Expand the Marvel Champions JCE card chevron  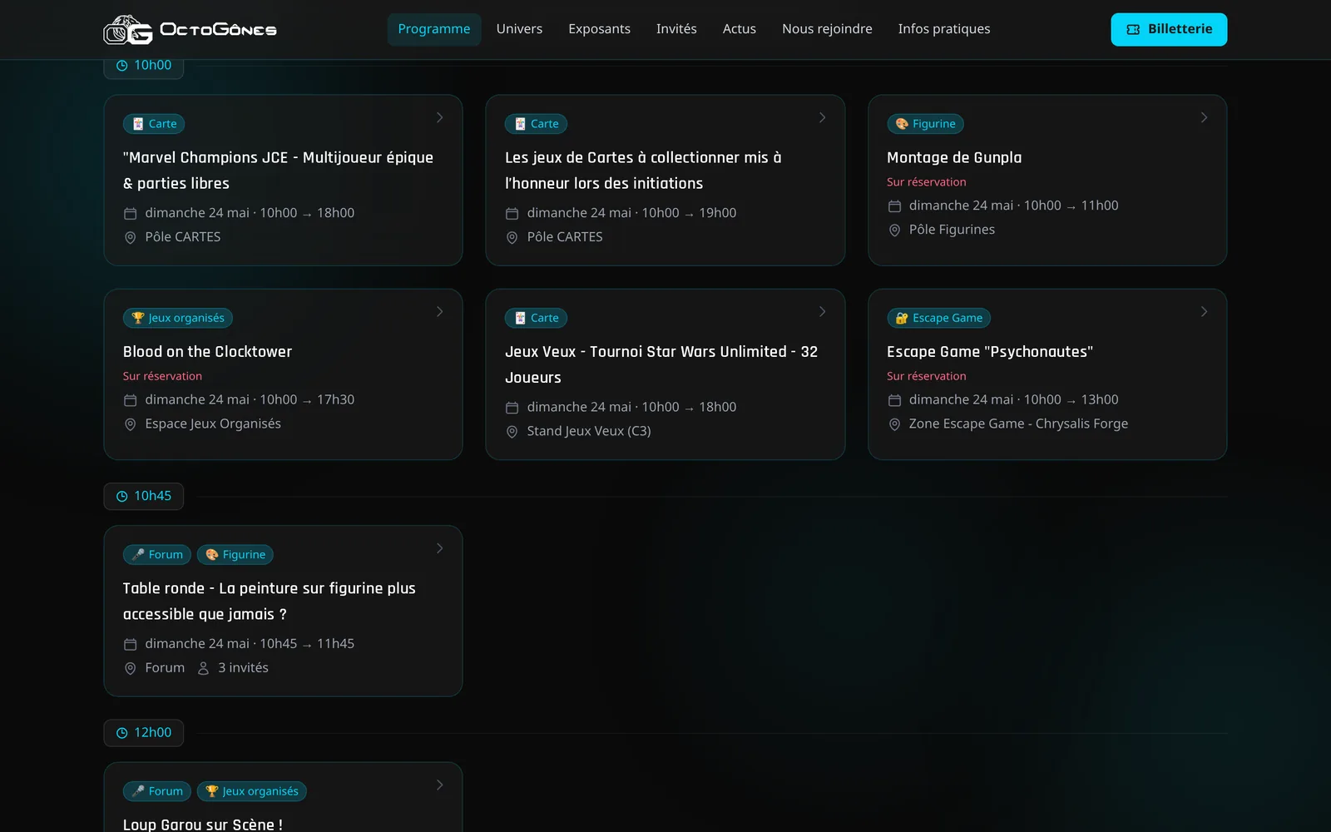(x=440, y=117)
